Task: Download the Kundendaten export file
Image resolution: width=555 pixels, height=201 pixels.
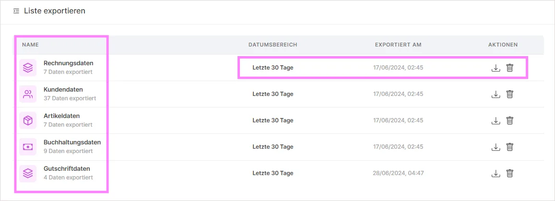Action: click(496, 94)
